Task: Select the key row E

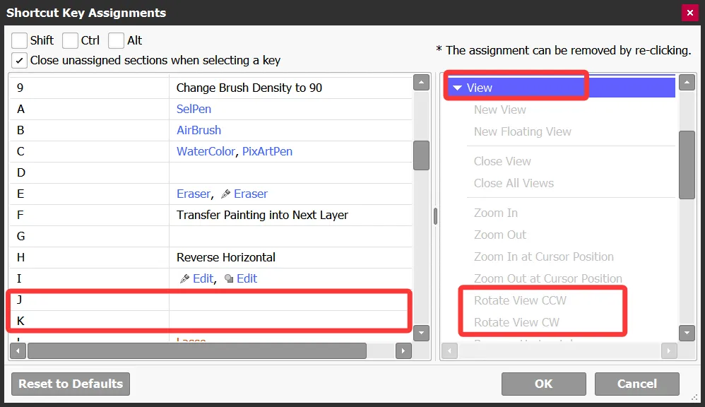Action: tap(211, 194)
